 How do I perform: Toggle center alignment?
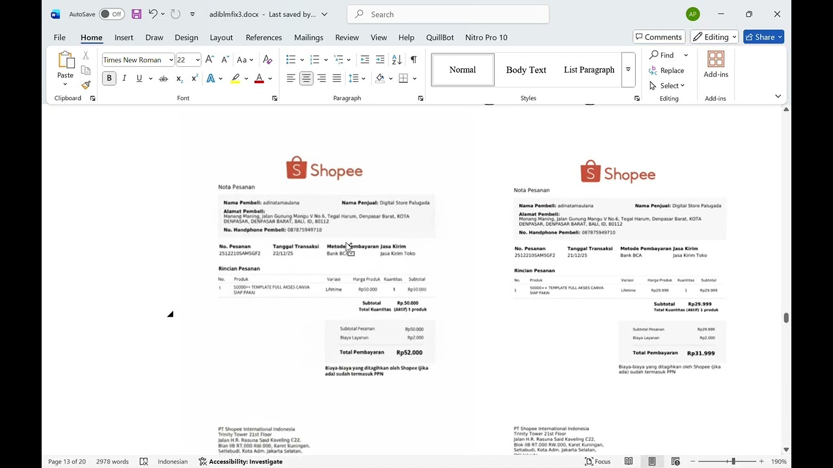pos(306,79)
